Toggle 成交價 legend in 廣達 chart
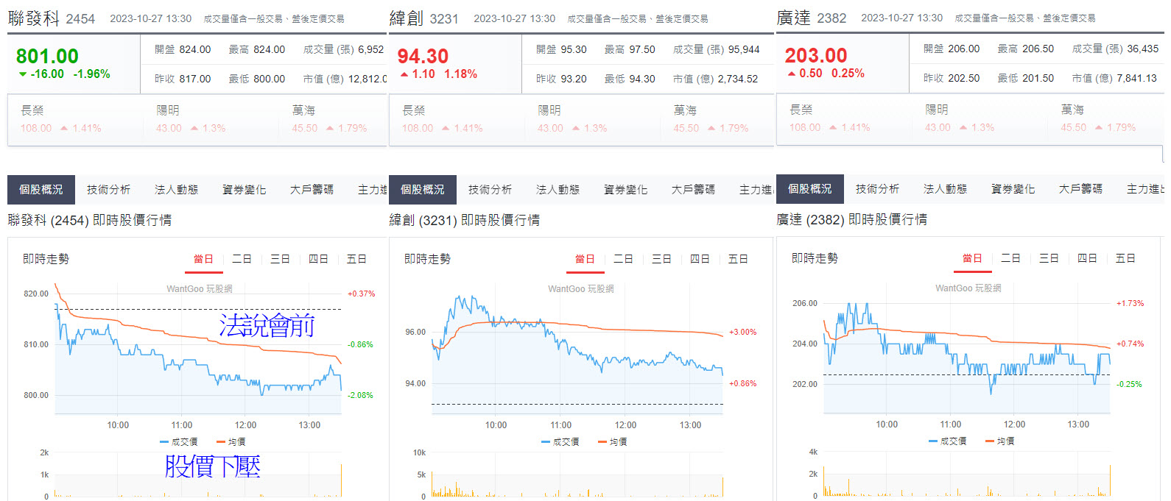 (x=947, y=441)
